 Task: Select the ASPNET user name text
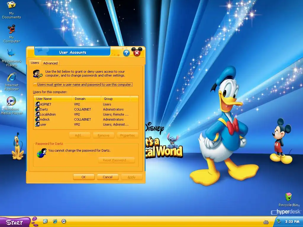pos(46,104)
